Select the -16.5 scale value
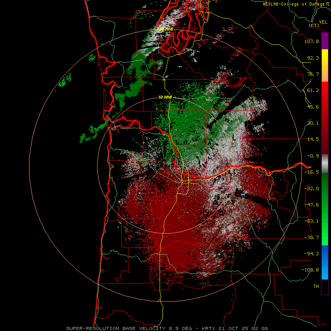Viewport: 331px width, 331px height. click(x=312, y=172)
